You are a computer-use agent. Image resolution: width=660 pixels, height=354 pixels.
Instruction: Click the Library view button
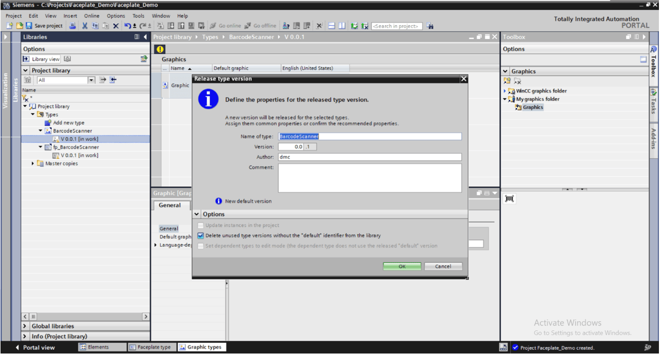pos(41,59)
